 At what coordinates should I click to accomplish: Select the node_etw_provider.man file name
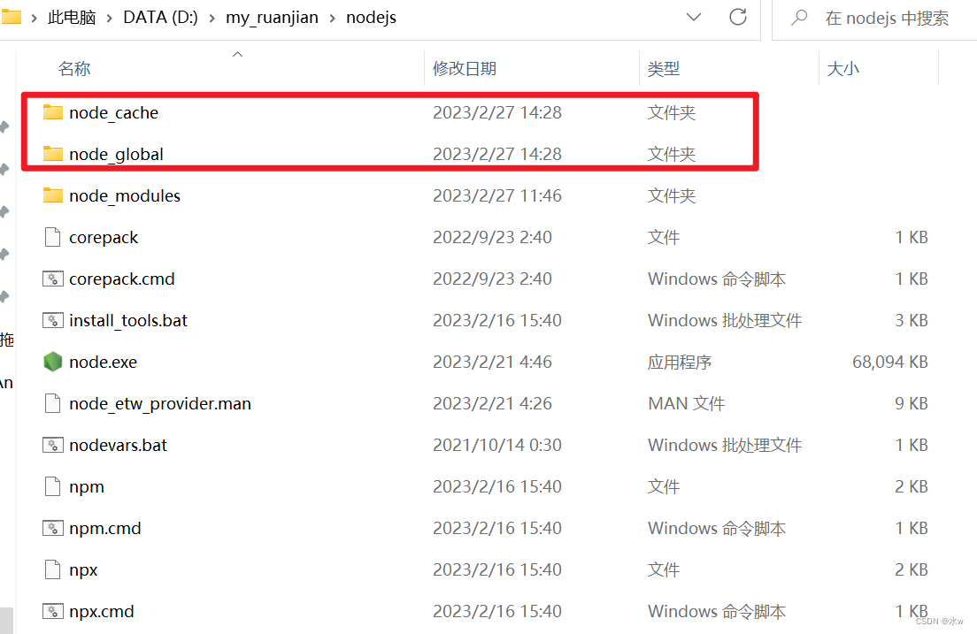coord(160,403)
